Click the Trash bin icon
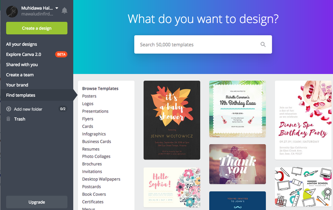The width and height of the screenshot is (333, 210). click(x=8, y=119)
